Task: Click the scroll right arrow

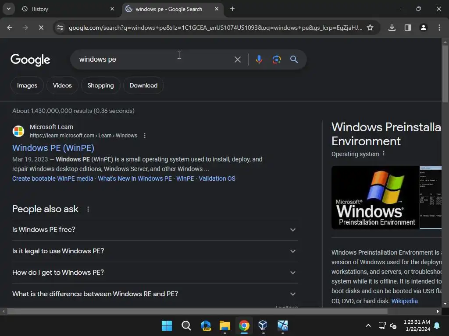Action: 438,311
